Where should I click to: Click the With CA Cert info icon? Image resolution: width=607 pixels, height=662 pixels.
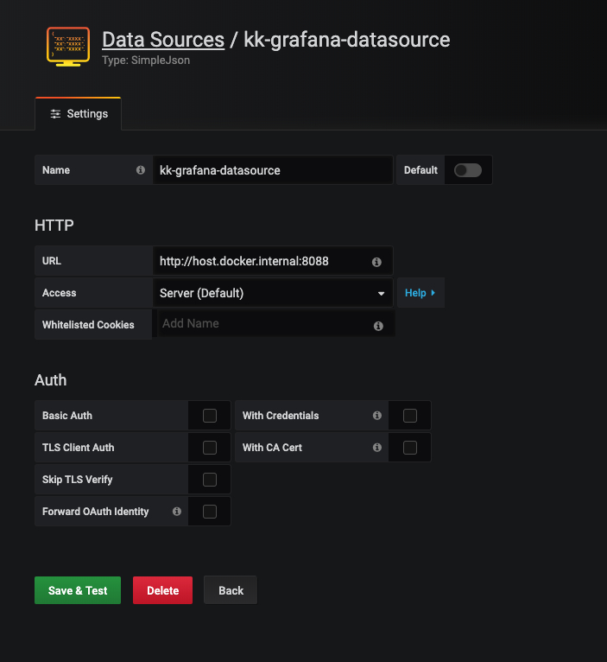tap(377, 447)
